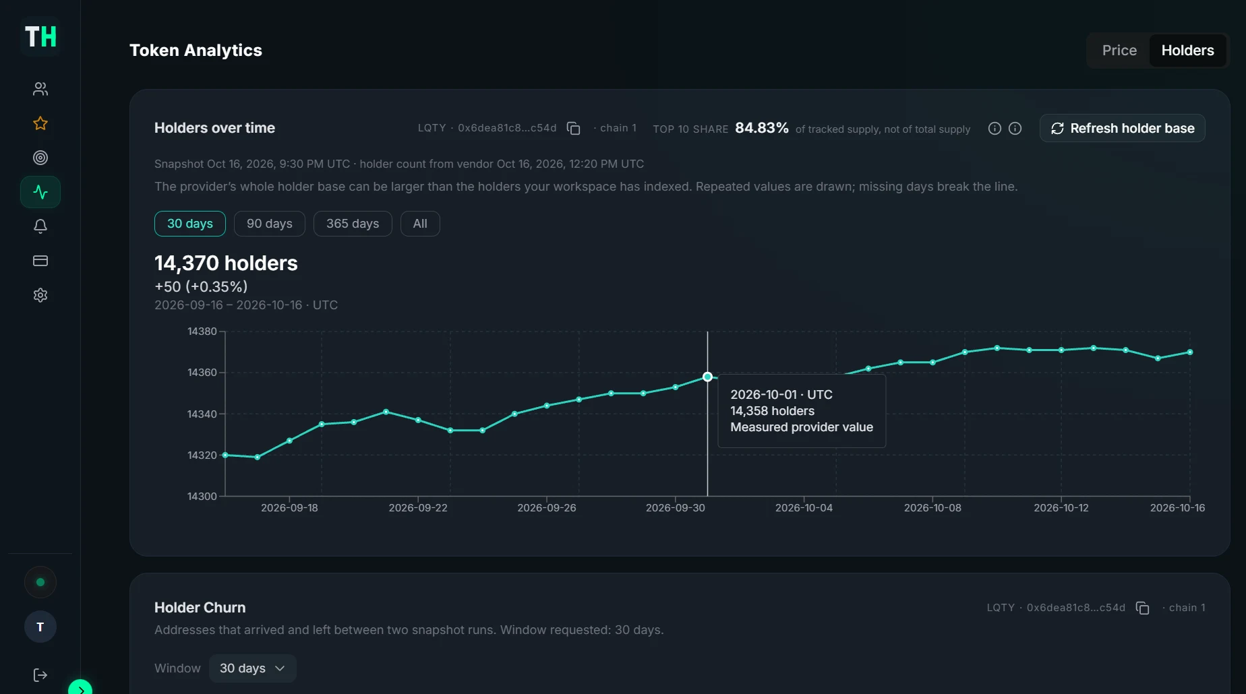Select the 90 days range

click(x=270, y=224)
